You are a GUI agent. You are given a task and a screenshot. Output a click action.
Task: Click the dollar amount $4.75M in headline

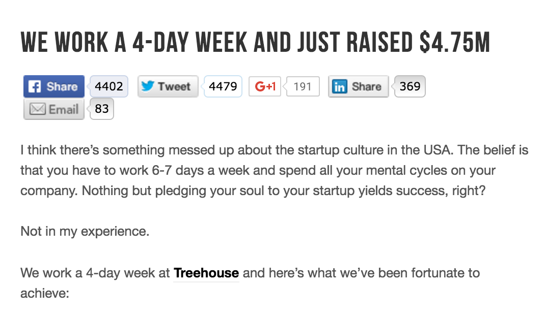(455, 42)
